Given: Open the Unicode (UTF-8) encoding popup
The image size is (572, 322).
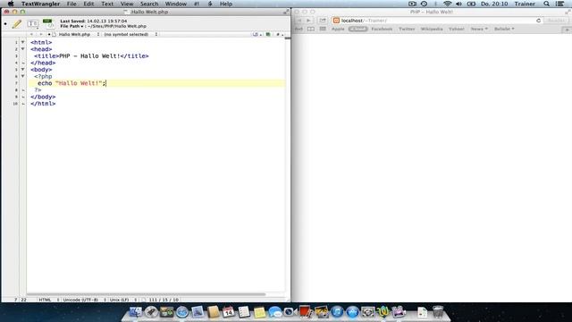Looking at the screenshot, I should pos(83,300).
